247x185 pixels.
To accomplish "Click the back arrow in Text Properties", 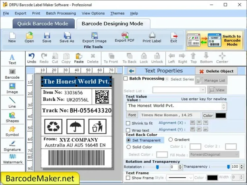I will 132,71.
